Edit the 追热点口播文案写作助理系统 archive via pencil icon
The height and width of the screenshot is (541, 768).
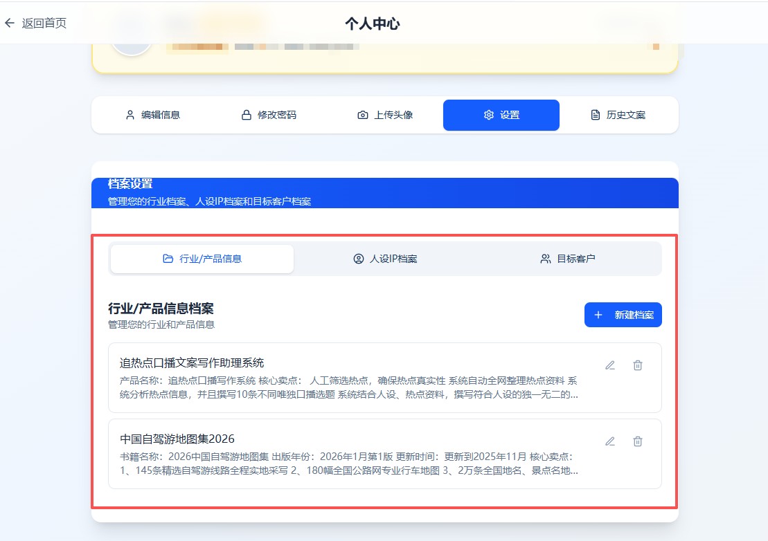pyautogui.click(x=610, y=365)
